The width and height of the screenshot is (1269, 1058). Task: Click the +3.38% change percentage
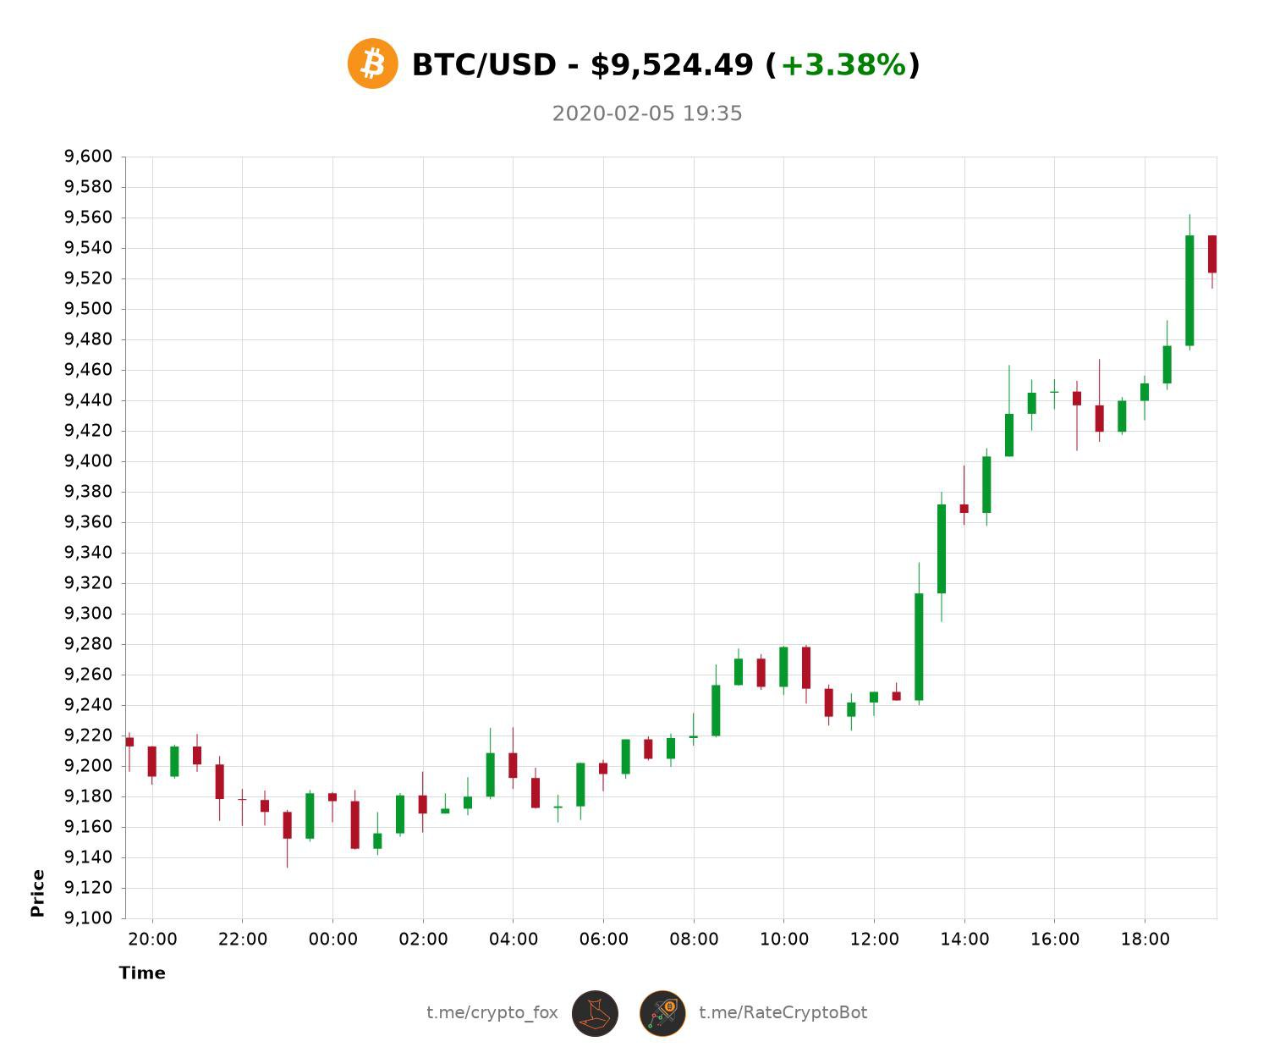843,65
